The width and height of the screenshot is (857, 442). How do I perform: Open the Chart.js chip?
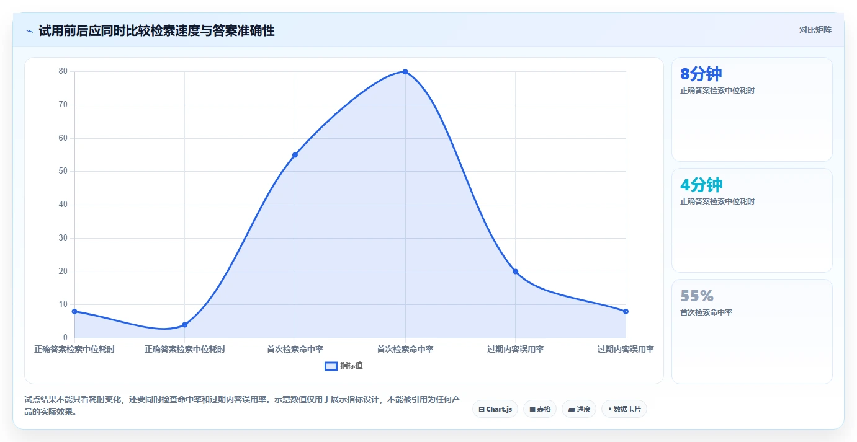[495, 409]
